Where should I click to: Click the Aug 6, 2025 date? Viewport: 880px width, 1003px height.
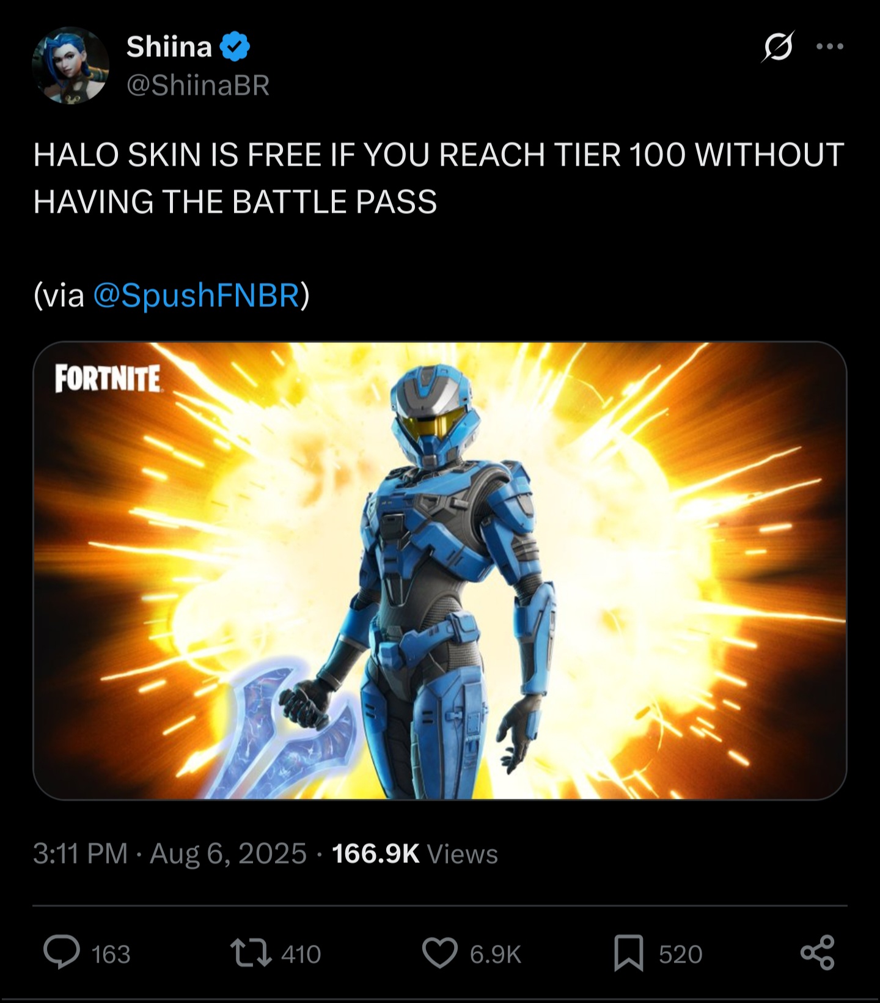(228, 853)
